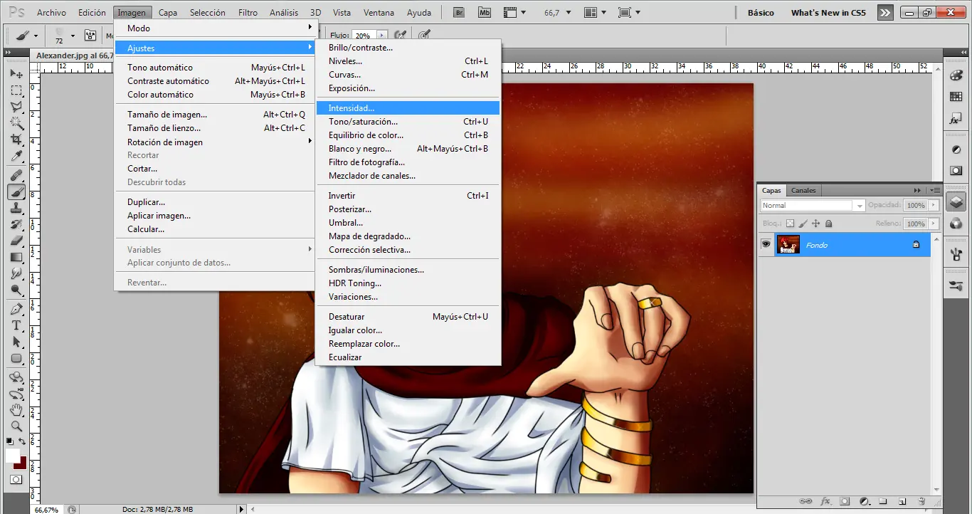Choose Tono/saturación menu item
The width and height of the screenshot is (972, 514).
coord(408,122)
